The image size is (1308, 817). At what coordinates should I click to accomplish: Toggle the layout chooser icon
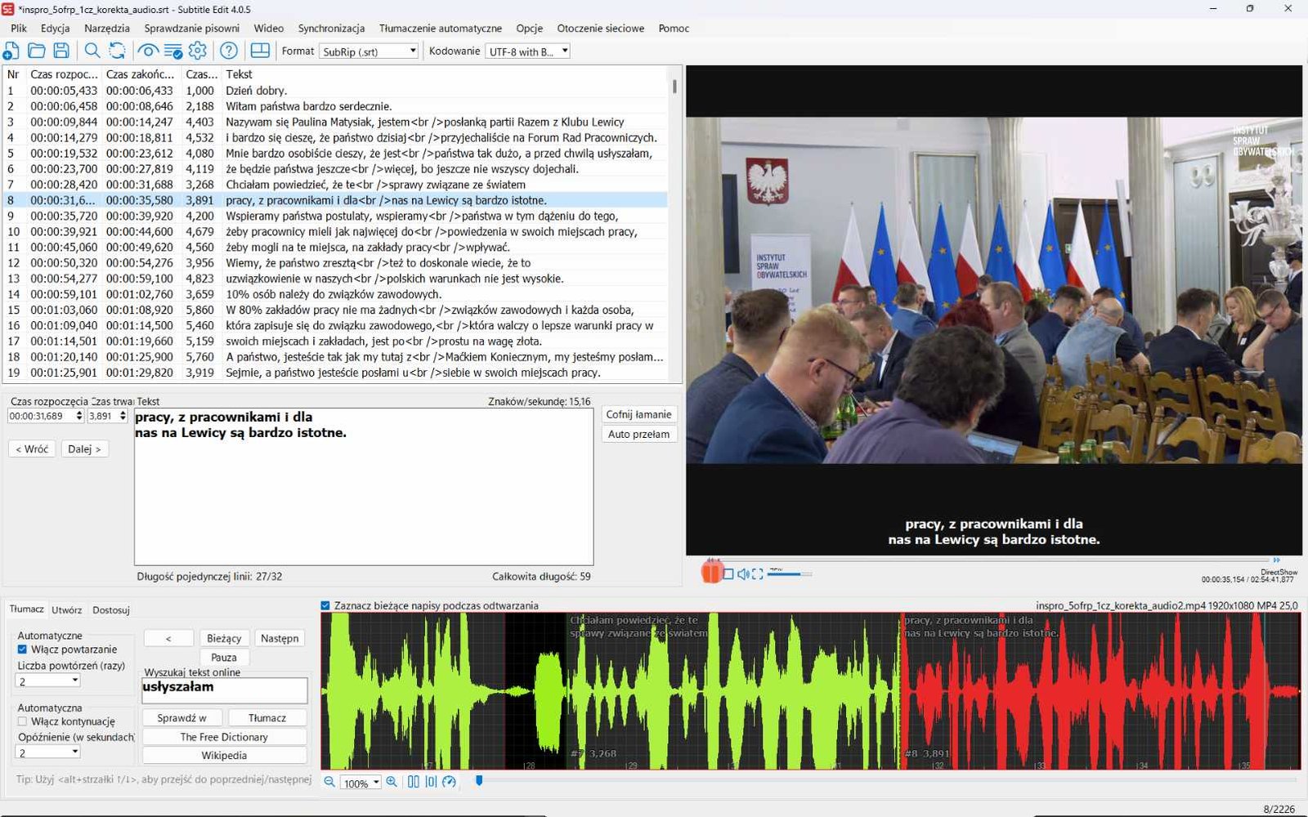(260, 51)
